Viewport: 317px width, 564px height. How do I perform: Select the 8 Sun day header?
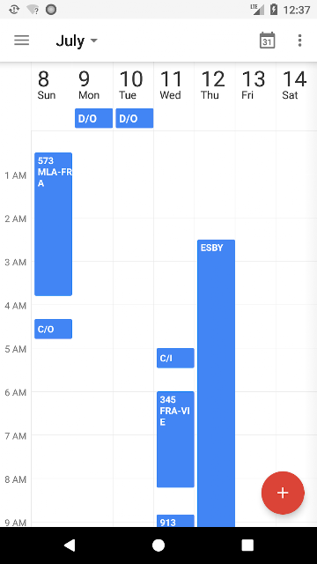click(52, 85)
